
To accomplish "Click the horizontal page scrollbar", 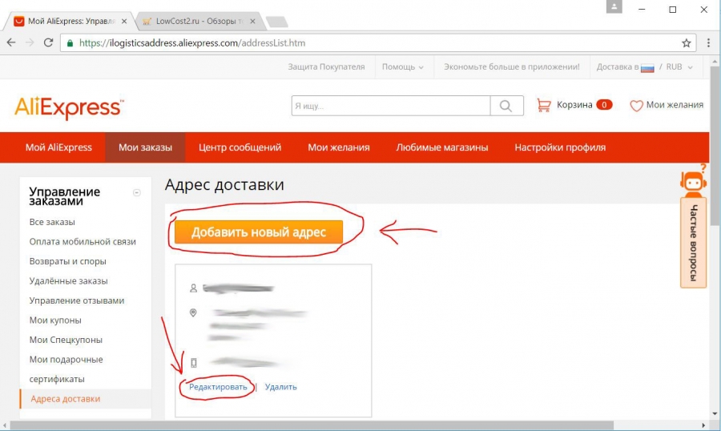I will 312,425.
